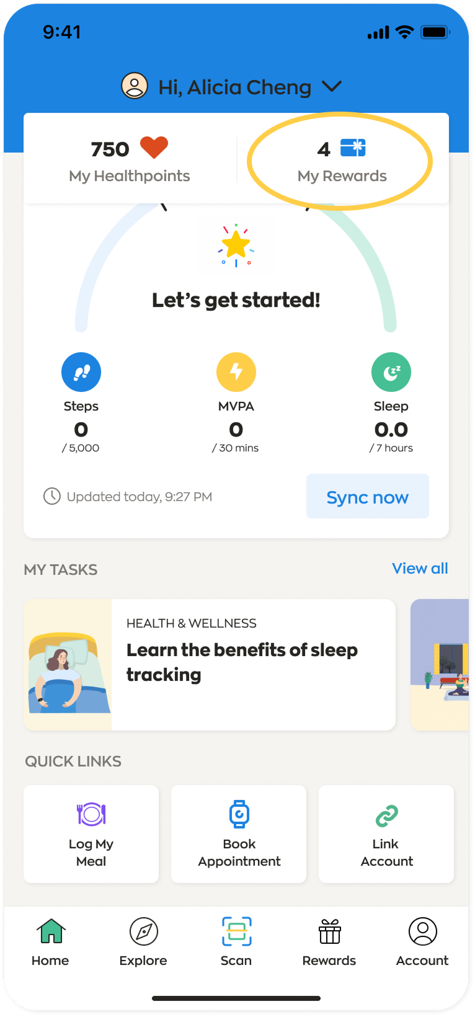Tap the Home icon in the navigation bar
Screen dimensions: 475x1017
click(x=50, y=931)
